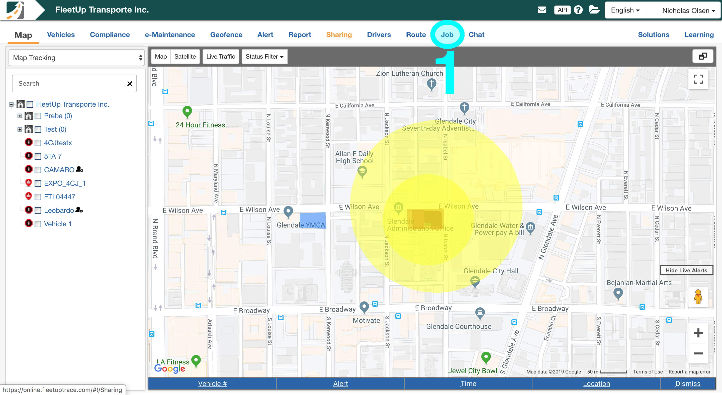This screenshot has width=722, height=395.
Task: Click the Glendale Courthouse pin
Action: tap(480, 313)
